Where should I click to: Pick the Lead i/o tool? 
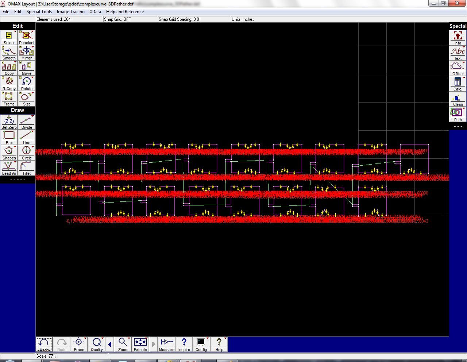(x=9, y=169)
